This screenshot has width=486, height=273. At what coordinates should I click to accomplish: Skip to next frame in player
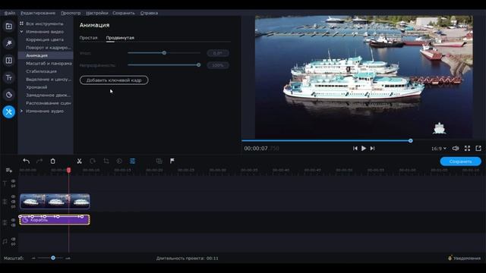[x=372, y=149]
